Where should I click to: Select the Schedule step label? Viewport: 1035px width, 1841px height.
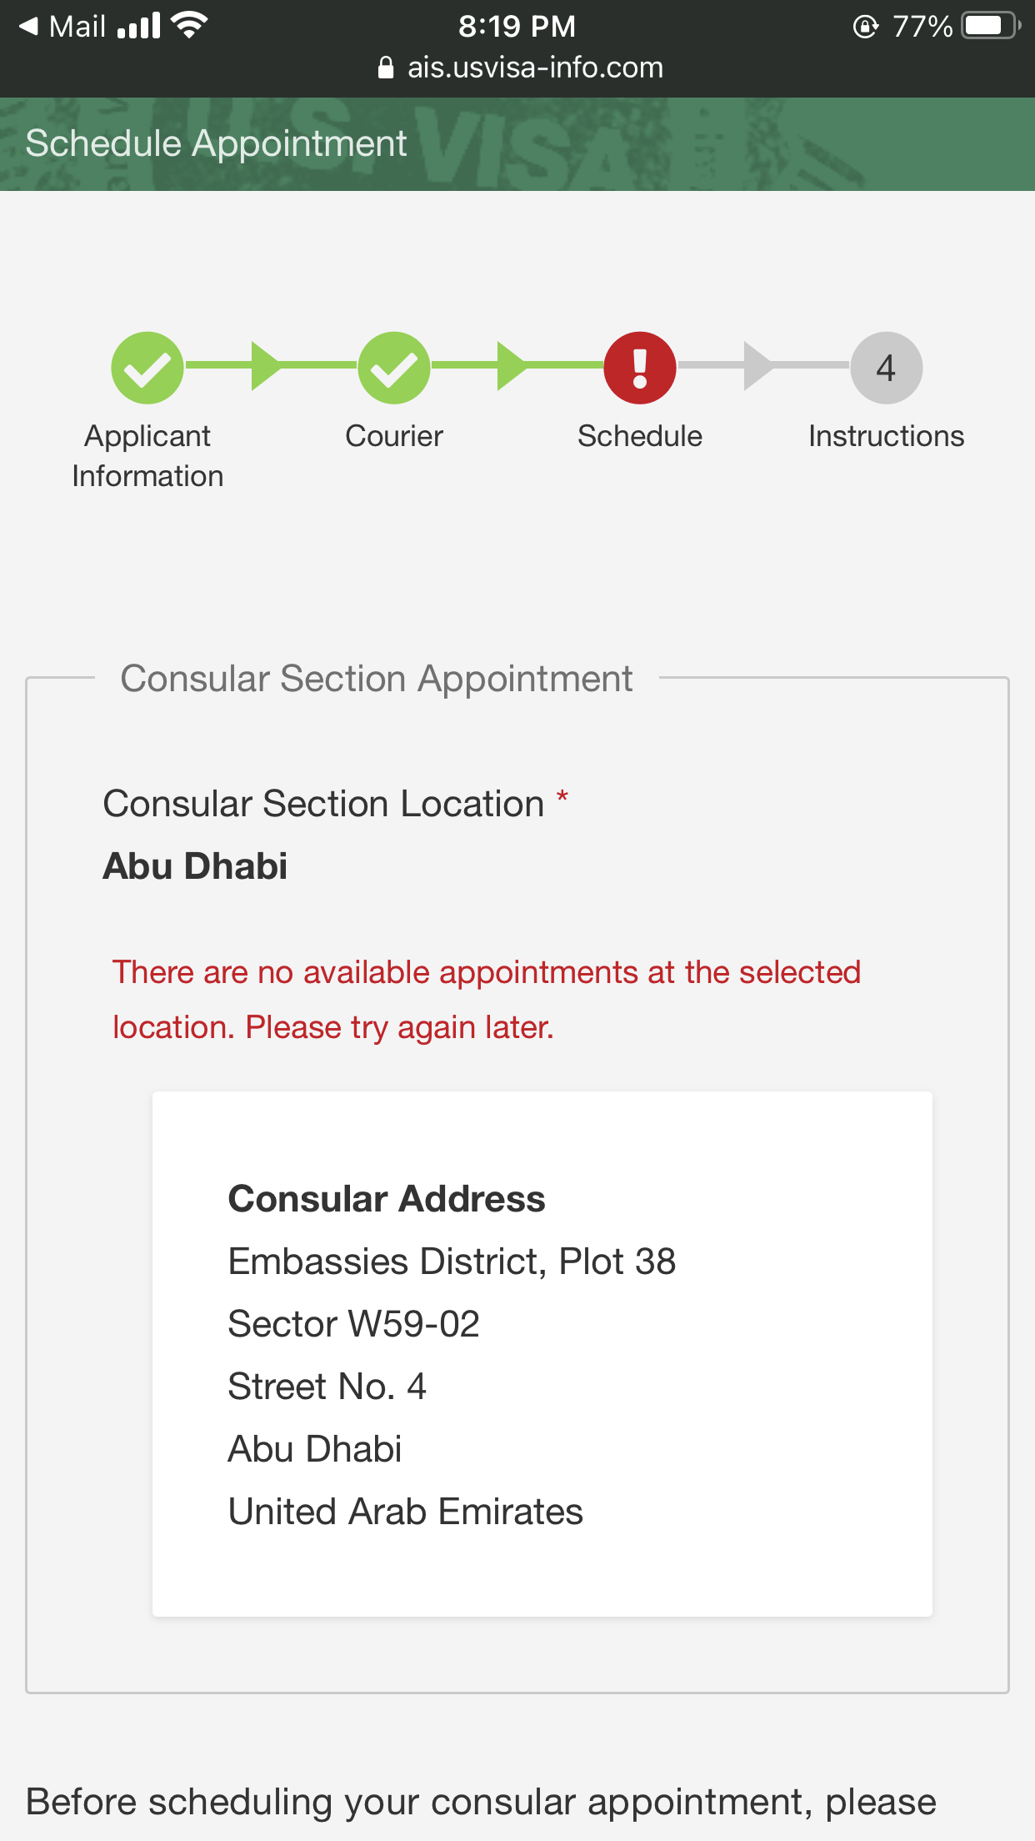[x=639, y=436]
